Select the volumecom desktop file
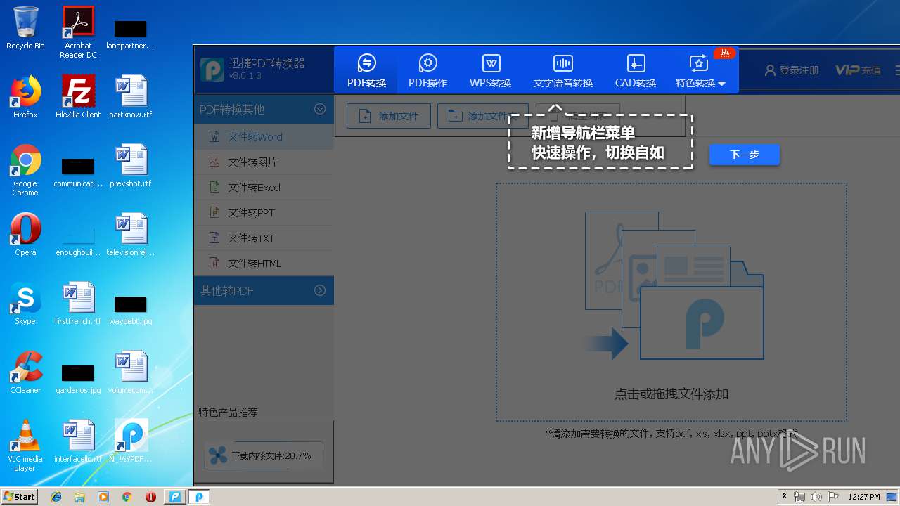This screenshot has height=506, width=900. click(131, 372)
